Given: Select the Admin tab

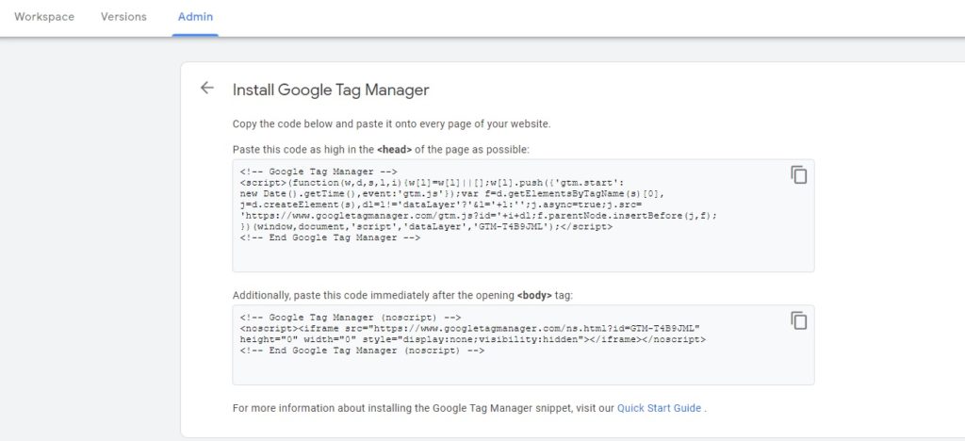Looking at the screenshot, I should point(195,17).
